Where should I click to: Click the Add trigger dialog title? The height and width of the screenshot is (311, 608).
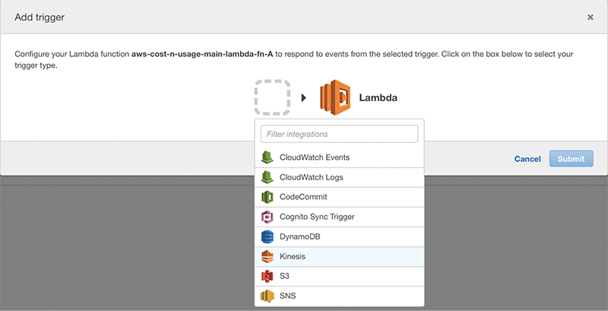40,17
